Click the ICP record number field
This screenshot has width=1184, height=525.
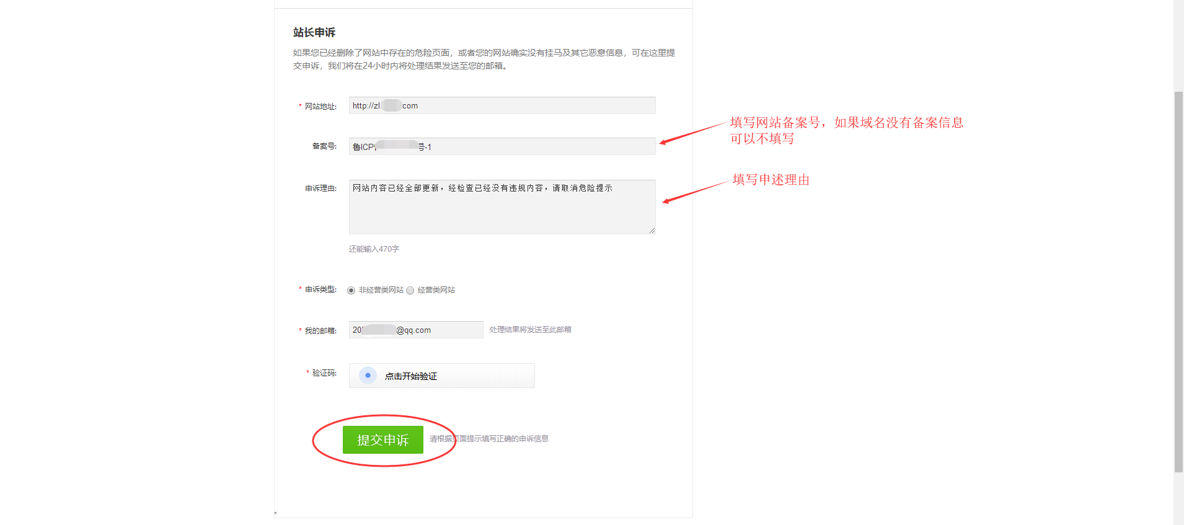tap(502, 146)
